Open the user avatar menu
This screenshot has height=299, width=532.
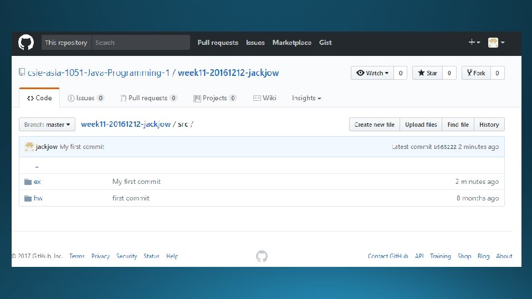(x=497, y=43)
